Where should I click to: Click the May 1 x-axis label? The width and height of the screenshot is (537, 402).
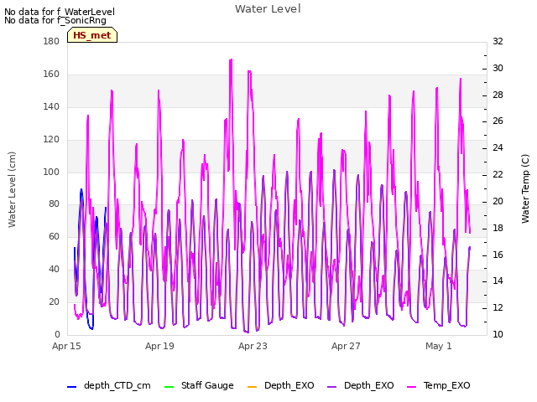(439, 346)
